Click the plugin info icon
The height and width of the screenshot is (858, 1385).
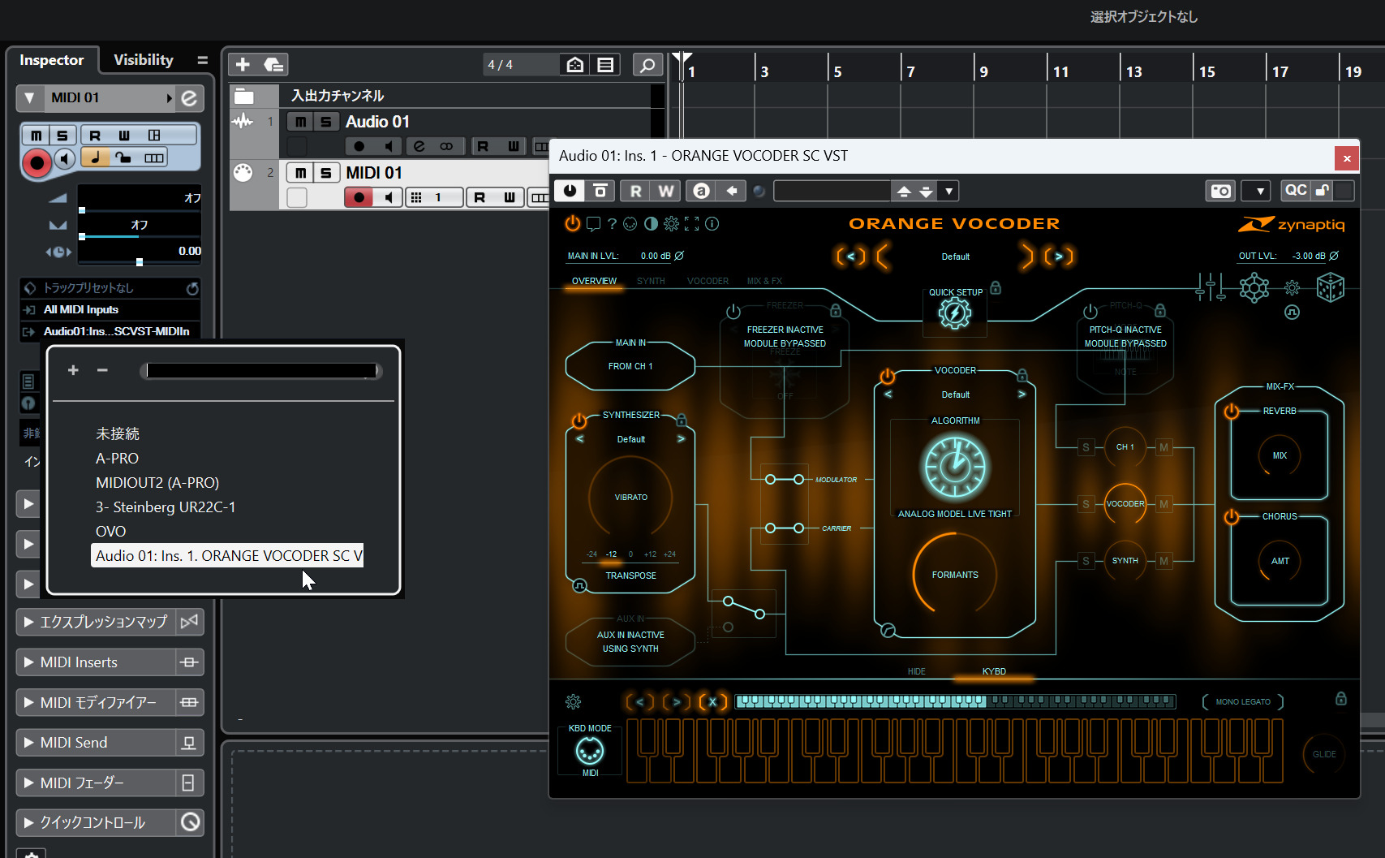[x=712, y=224]
